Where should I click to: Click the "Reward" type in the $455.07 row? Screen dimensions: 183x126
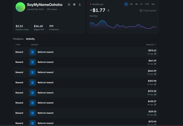click(19, 103)
